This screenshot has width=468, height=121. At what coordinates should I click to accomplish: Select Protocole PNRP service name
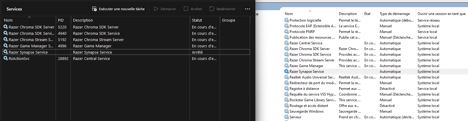[302, 31]
